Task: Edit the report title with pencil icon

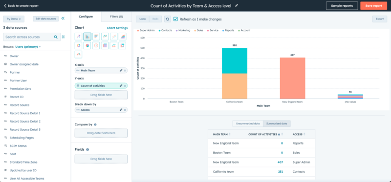Action: (x=237, y=5)
